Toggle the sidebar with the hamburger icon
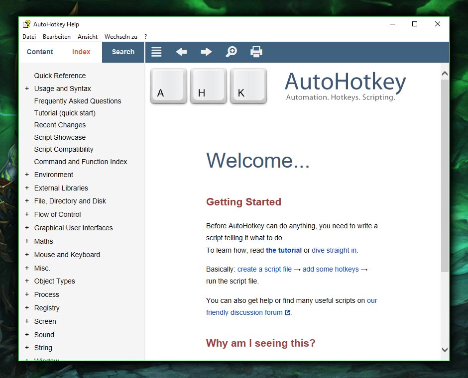Viewport: 468px width, 378px height. (156, 52)
